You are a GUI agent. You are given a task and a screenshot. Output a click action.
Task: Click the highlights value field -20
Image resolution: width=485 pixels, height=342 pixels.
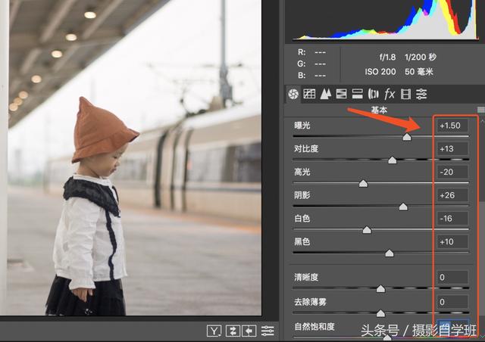pos(452,172)
